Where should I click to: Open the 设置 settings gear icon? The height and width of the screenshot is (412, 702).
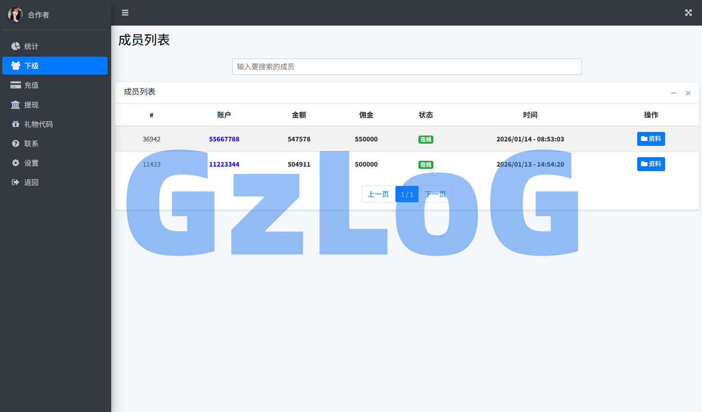[x=15, y=163]
